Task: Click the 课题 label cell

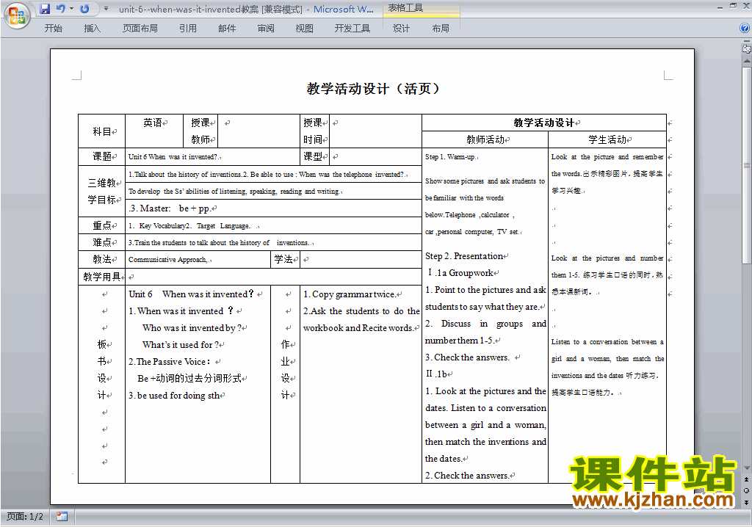Action: [x=101, y=157]
